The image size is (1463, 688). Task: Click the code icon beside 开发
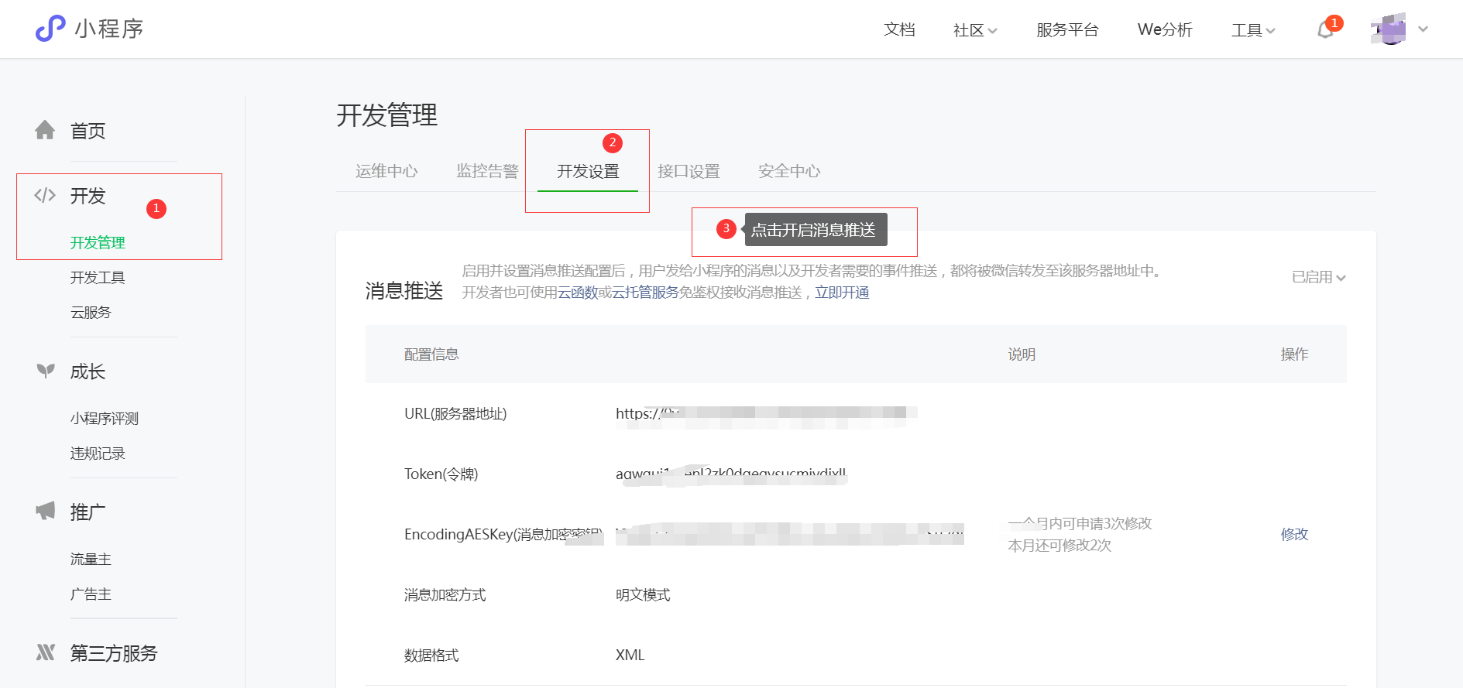45,195
